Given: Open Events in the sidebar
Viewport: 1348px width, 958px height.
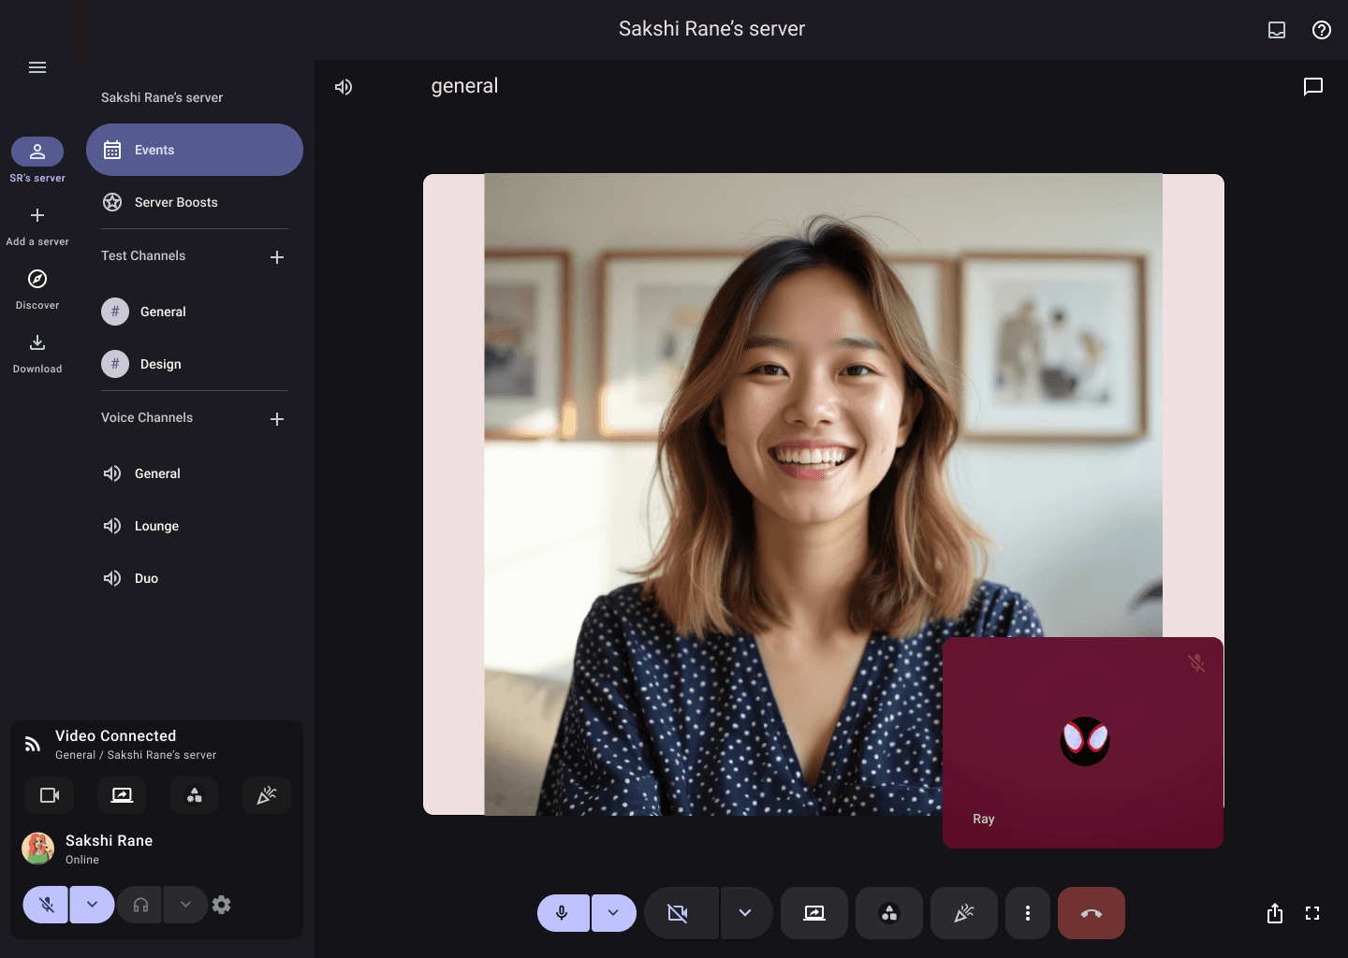Looking at the screenshot, I should 195,150.
